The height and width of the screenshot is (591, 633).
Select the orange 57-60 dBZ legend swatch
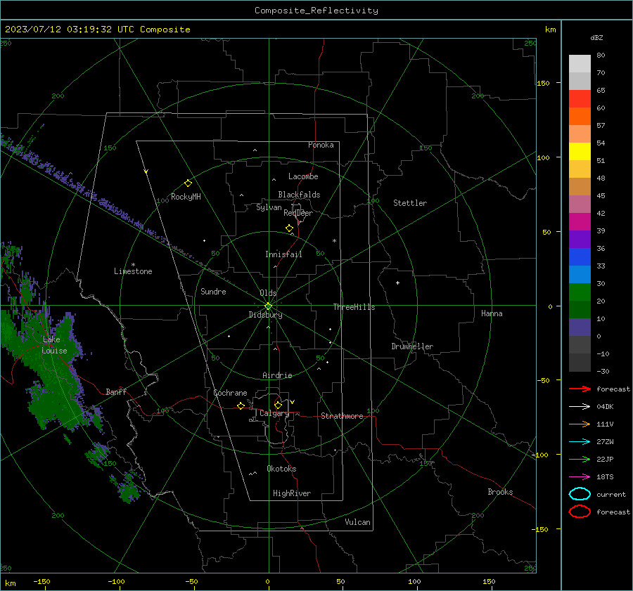(x=580, y=117)
